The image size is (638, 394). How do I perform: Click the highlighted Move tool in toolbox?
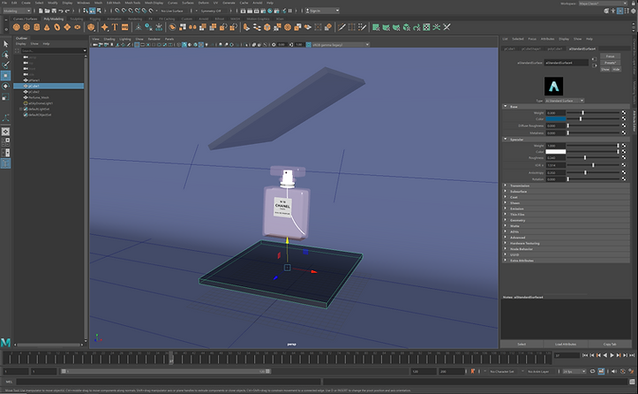[x=5, y=75]
